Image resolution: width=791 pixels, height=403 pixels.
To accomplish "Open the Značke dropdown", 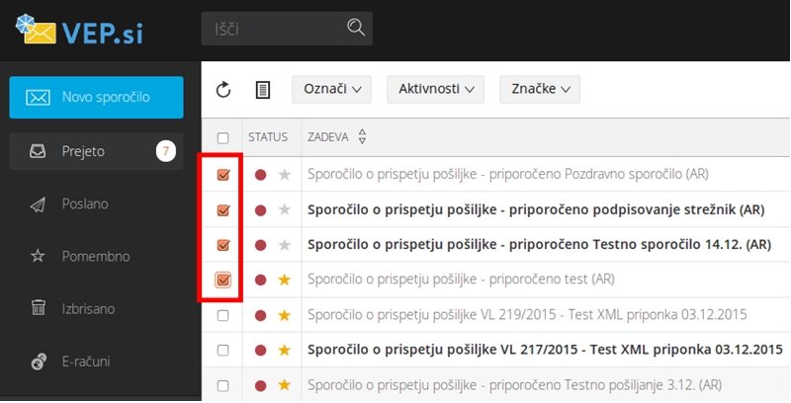I will pos(540,90).
